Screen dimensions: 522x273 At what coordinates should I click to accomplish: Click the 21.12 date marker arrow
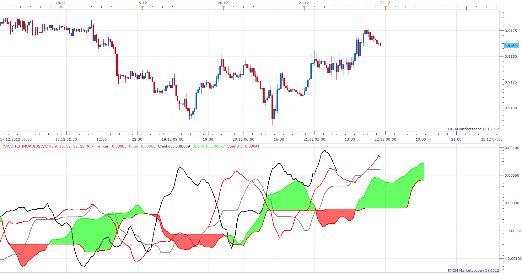pyautogui.click(x=304, y=8)
